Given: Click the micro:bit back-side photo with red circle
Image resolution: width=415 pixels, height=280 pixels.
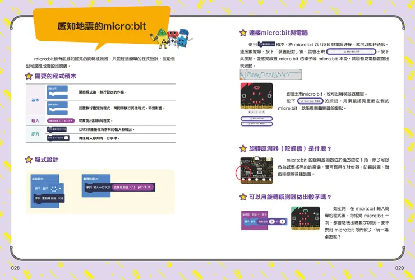Looking at the screenshot, I should (256, 171).
